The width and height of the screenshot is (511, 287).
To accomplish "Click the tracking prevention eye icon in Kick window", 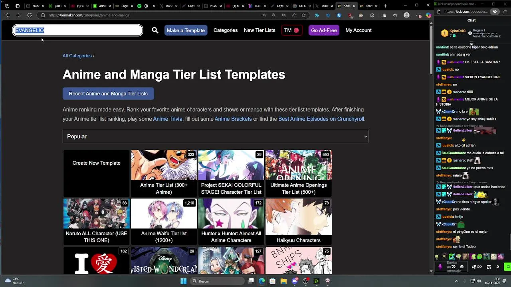I will click(x=495, y=12).
